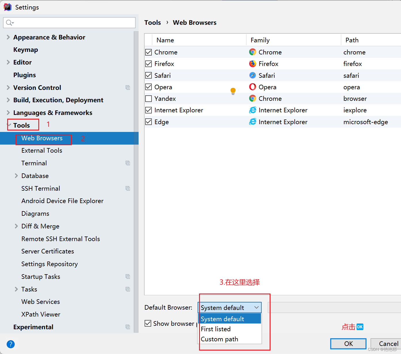Click the Firefox family icon
401x354 pixels.
[x=253, y=64]
